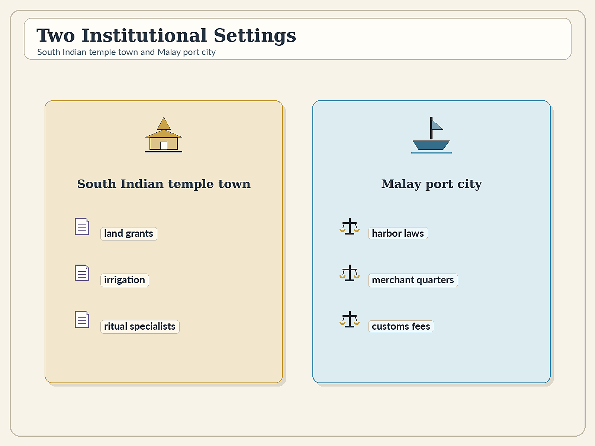Click the document icon beside ritual specialists
Screen dimensions: 595x446
pyautogui.click(x=82, y=319)
